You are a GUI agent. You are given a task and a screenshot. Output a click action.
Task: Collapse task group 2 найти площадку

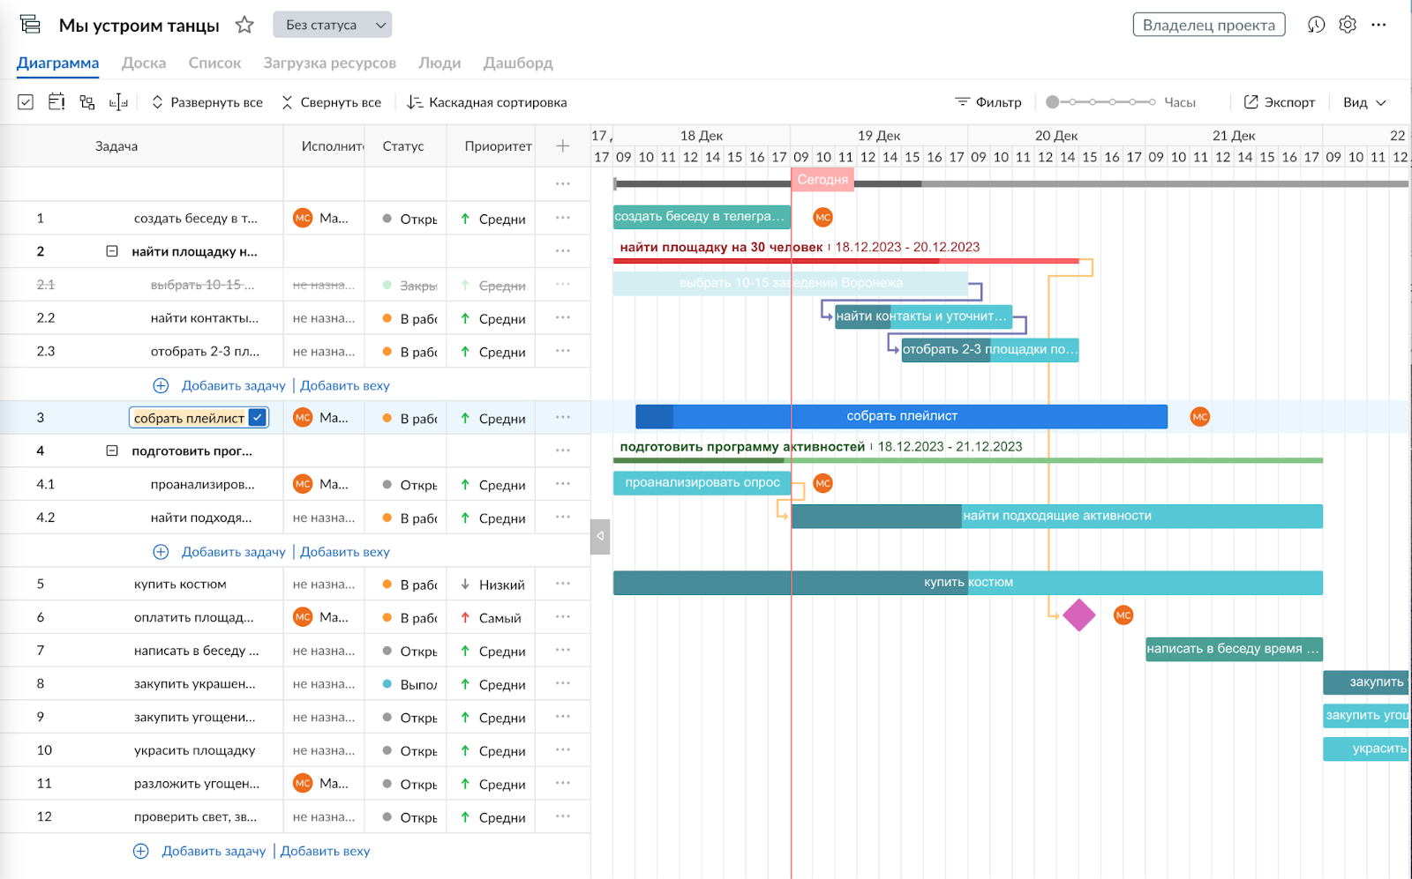click(112, 251)
